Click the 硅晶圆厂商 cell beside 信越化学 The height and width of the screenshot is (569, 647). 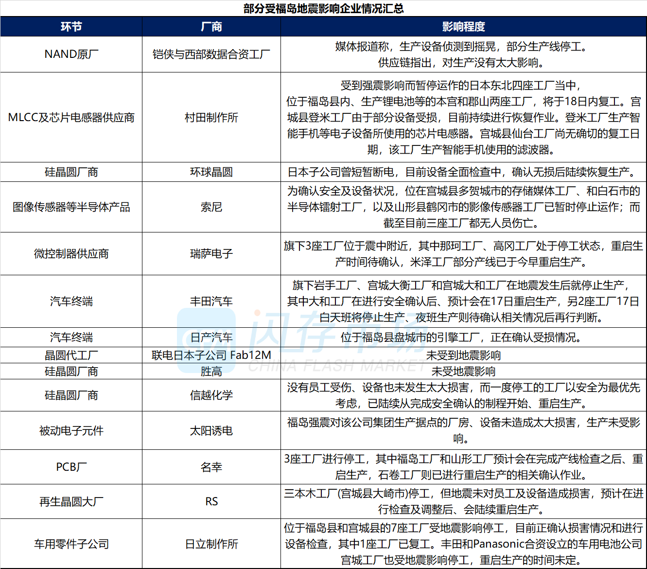pyautogui.click(x=71, y=395)
